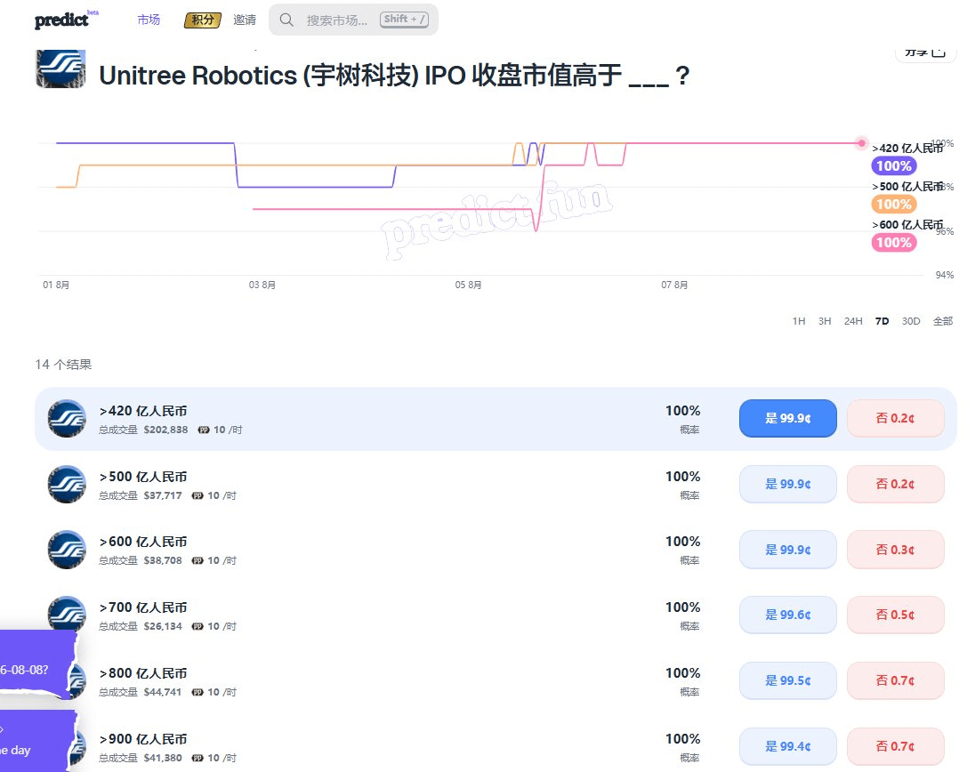Buy 否 0.7¢ for >900 亿人民币

click(896, 746)
